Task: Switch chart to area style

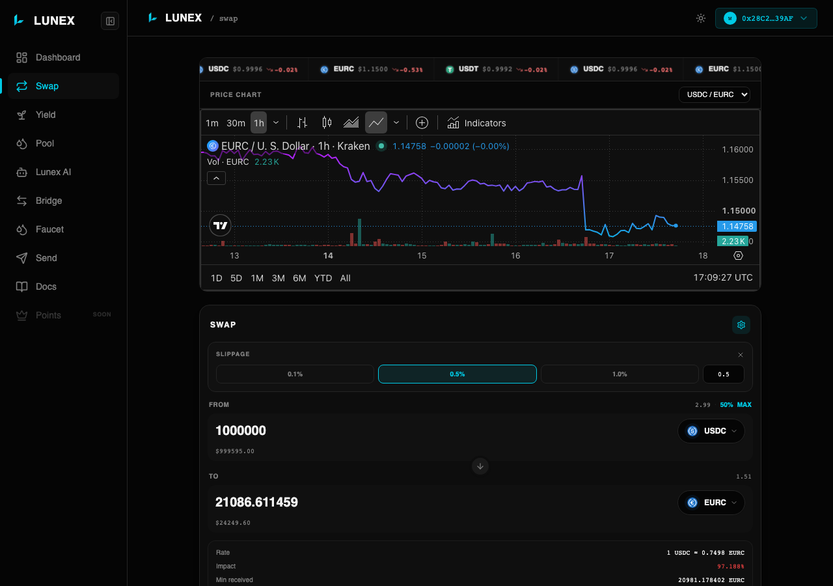Action: click(x=351, y=122)
